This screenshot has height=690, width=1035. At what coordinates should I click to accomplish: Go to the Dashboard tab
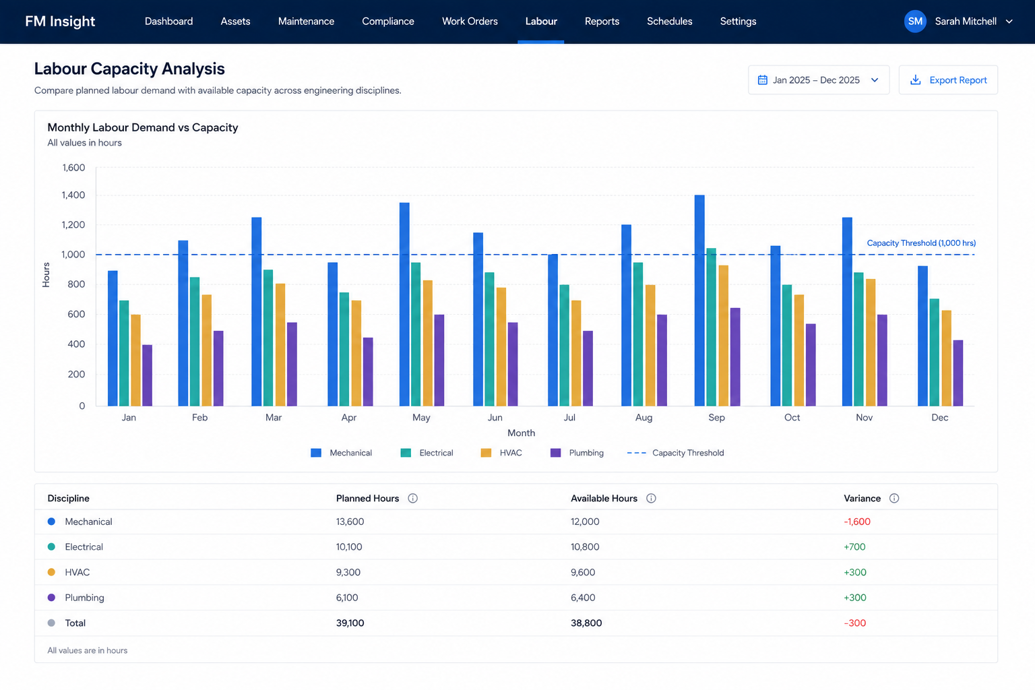pos(168,22)
